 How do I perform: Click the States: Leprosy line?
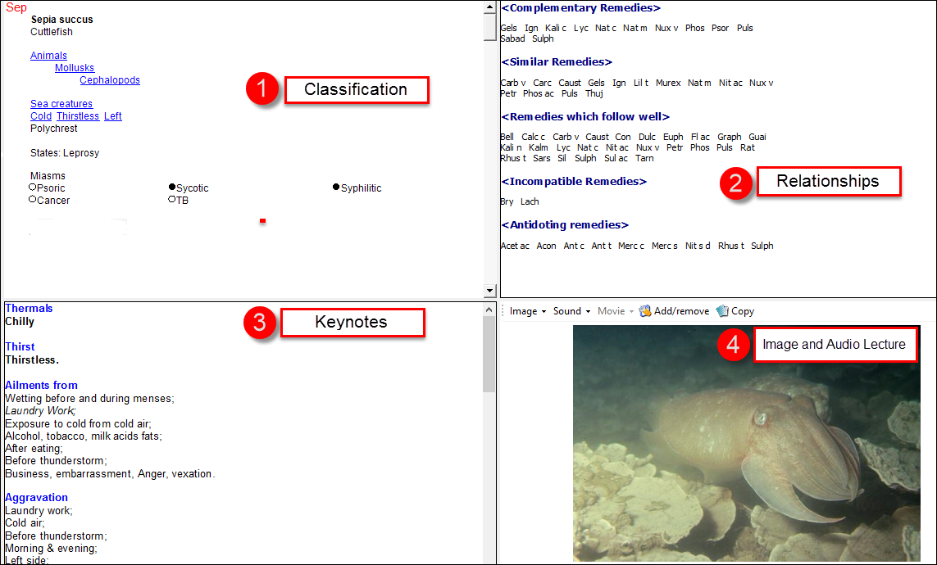pyautogui.click(x=65, y=153)
